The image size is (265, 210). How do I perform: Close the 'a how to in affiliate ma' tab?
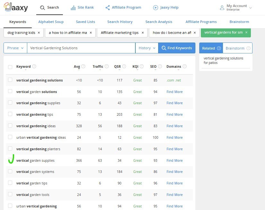[91, 33]
